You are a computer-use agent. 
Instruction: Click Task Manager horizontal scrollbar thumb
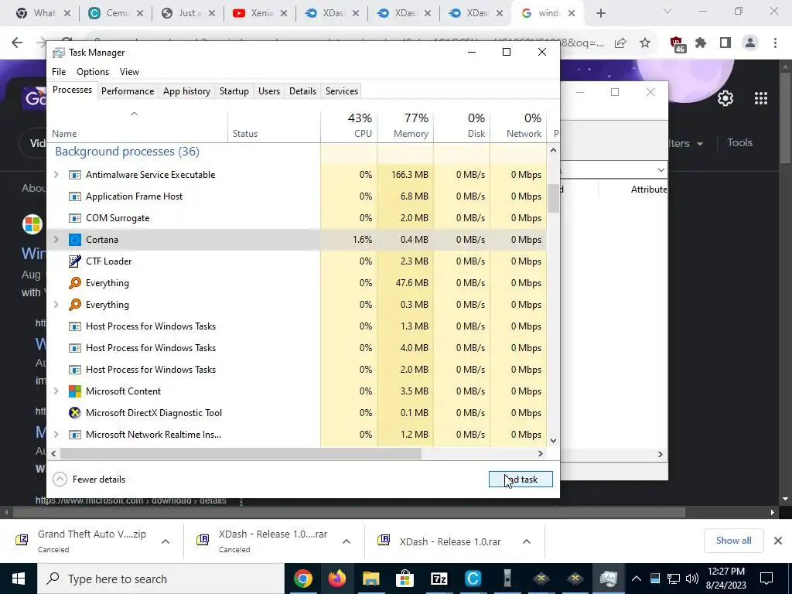(241, 453)
